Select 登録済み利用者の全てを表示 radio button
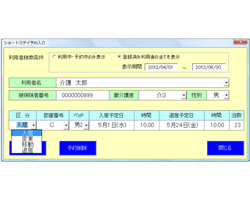 pyautogui.click(x=119, y=57)
